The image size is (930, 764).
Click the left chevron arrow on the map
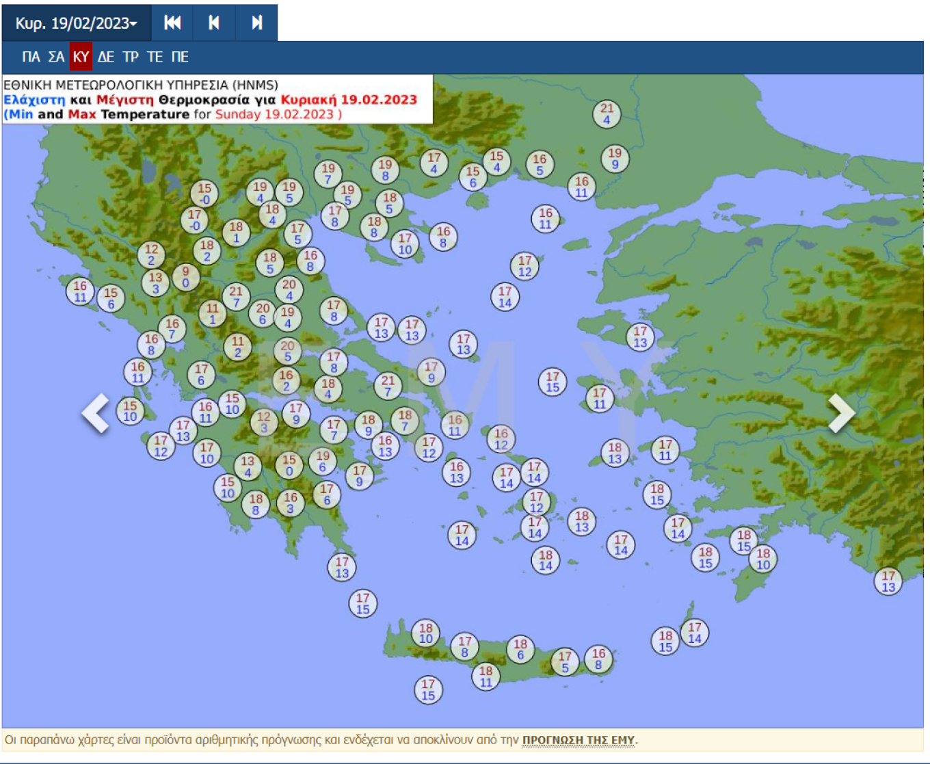pyautogui.click(x=96, y=413)
